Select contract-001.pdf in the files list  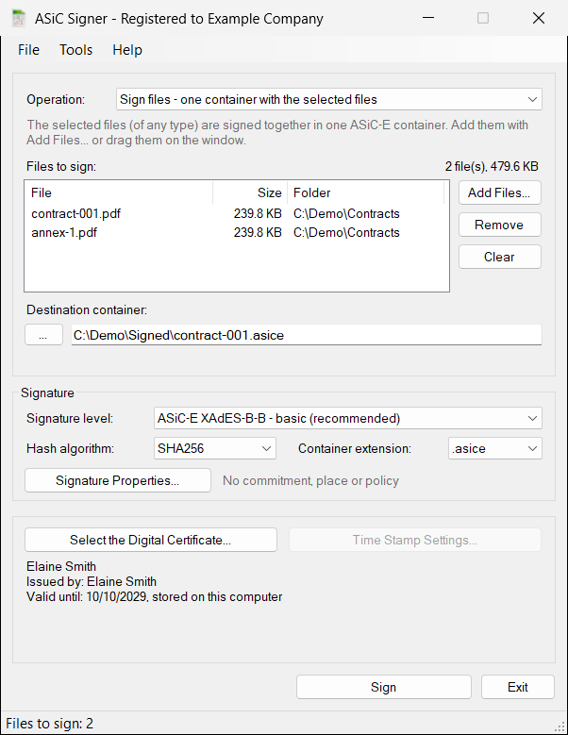tap(75, 214)
